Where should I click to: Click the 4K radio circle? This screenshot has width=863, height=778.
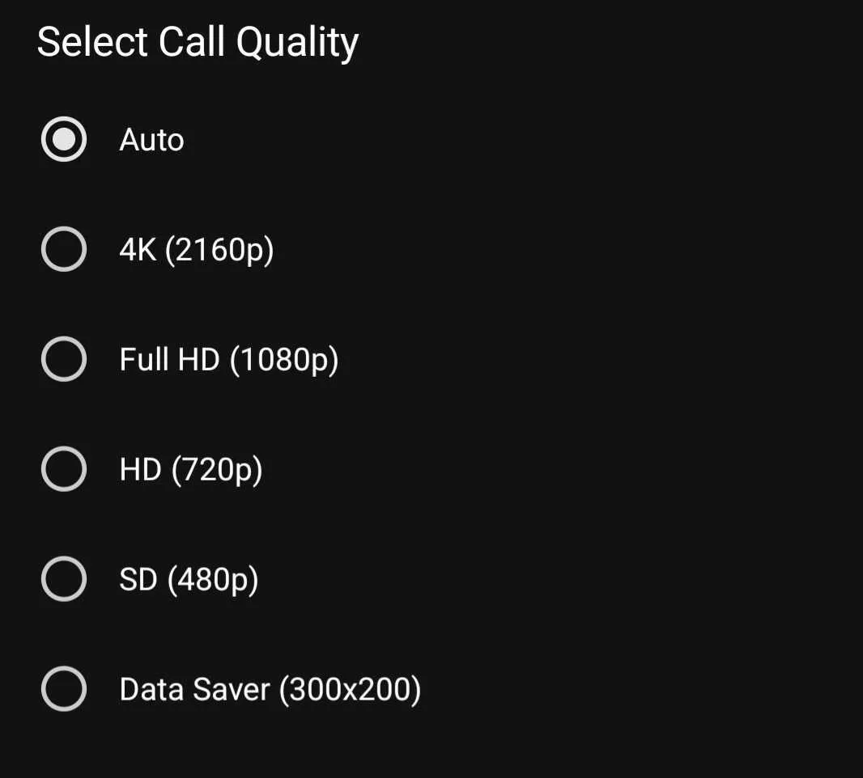(x=64, y=249)
